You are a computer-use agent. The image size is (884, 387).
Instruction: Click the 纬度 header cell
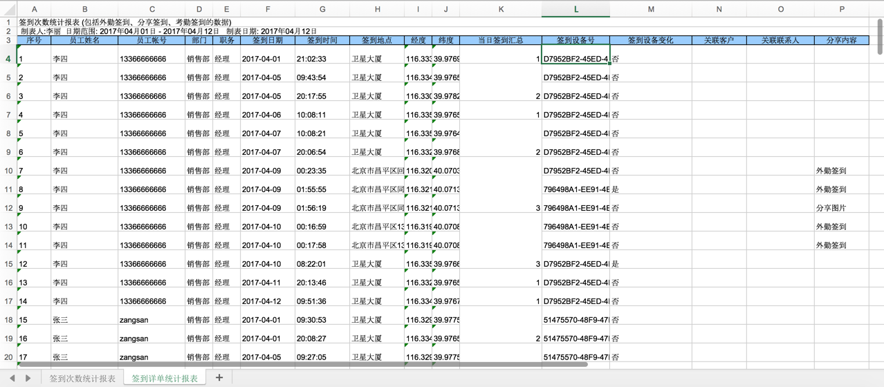[445, 40]
